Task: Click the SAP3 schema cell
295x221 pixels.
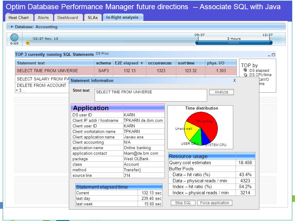Action: tap(104, 71)
